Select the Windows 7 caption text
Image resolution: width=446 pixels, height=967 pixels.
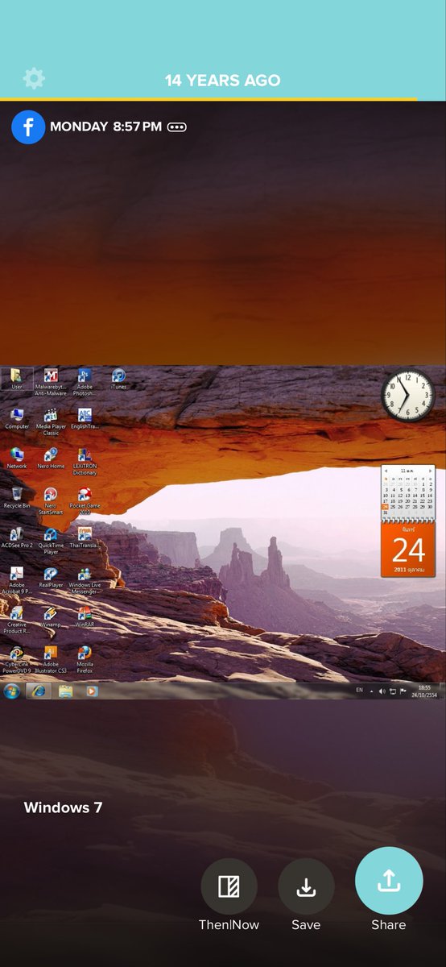click(63, 807)
